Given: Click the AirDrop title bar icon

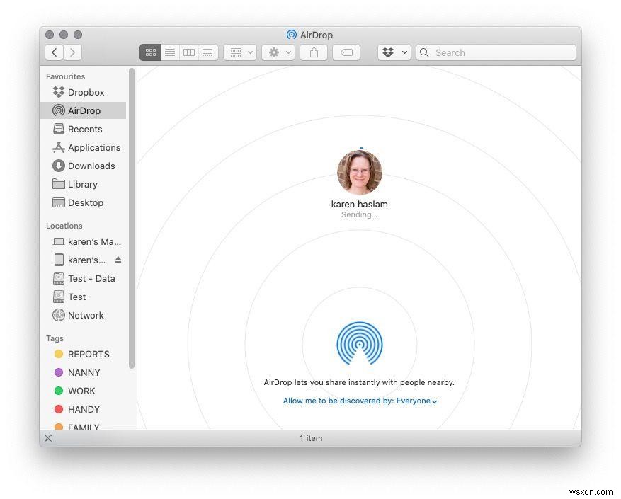Looking at the screenshot, I should point(292,35).
